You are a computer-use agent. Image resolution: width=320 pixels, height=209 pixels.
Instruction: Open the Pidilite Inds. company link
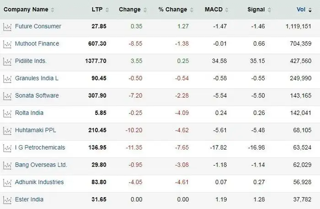[31, 61]
